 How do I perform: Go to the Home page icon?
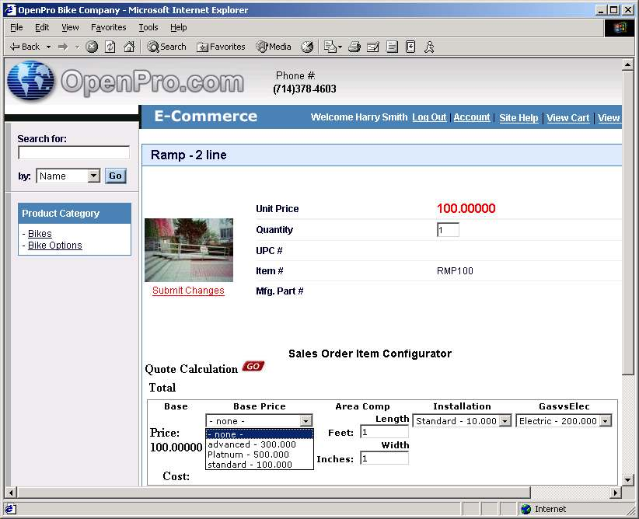tap(129, 47)
